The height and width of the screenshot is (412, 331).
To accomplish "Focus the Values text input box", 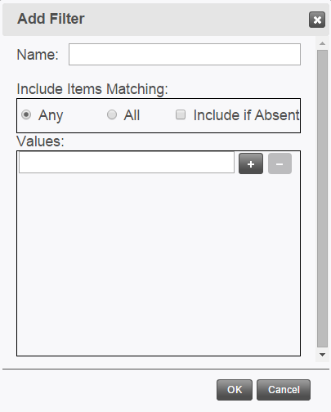I will click(x=127, y=163).
